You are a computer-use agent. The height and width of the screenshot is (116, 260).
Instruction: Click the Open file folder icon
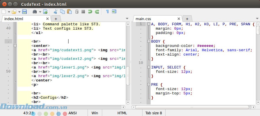(x=14, y=12)
